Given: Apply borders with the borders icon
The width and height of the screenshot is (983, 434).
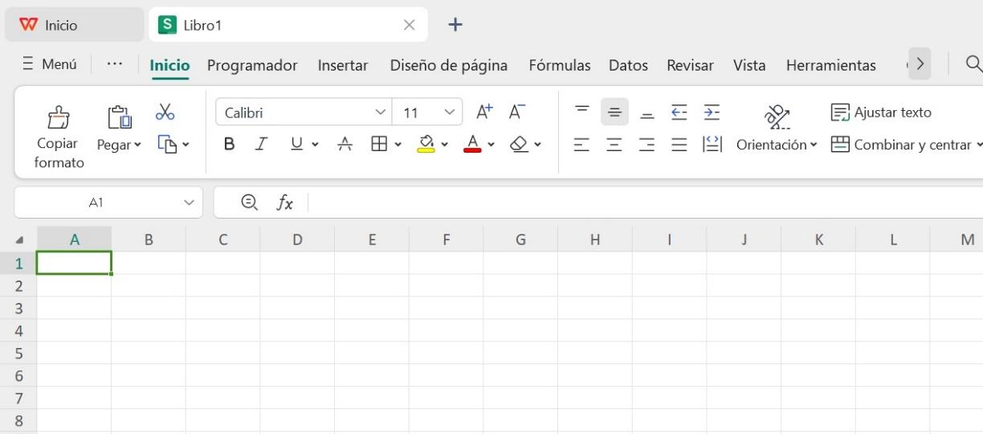Looking at the screenshot, I should (x=378, y=145).
